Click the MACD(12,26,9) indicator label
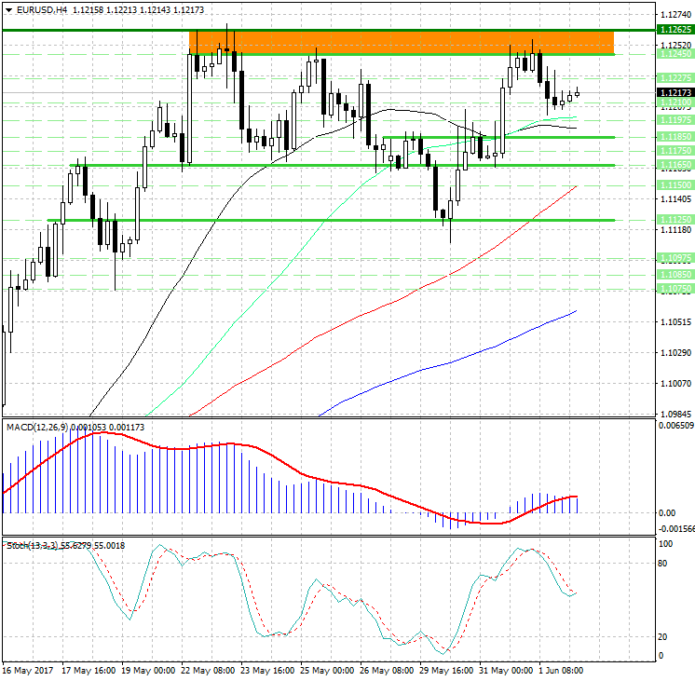 44,427
